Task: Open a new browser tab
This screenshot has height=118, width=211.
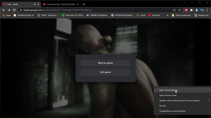Action: click(x=84, y=4)
